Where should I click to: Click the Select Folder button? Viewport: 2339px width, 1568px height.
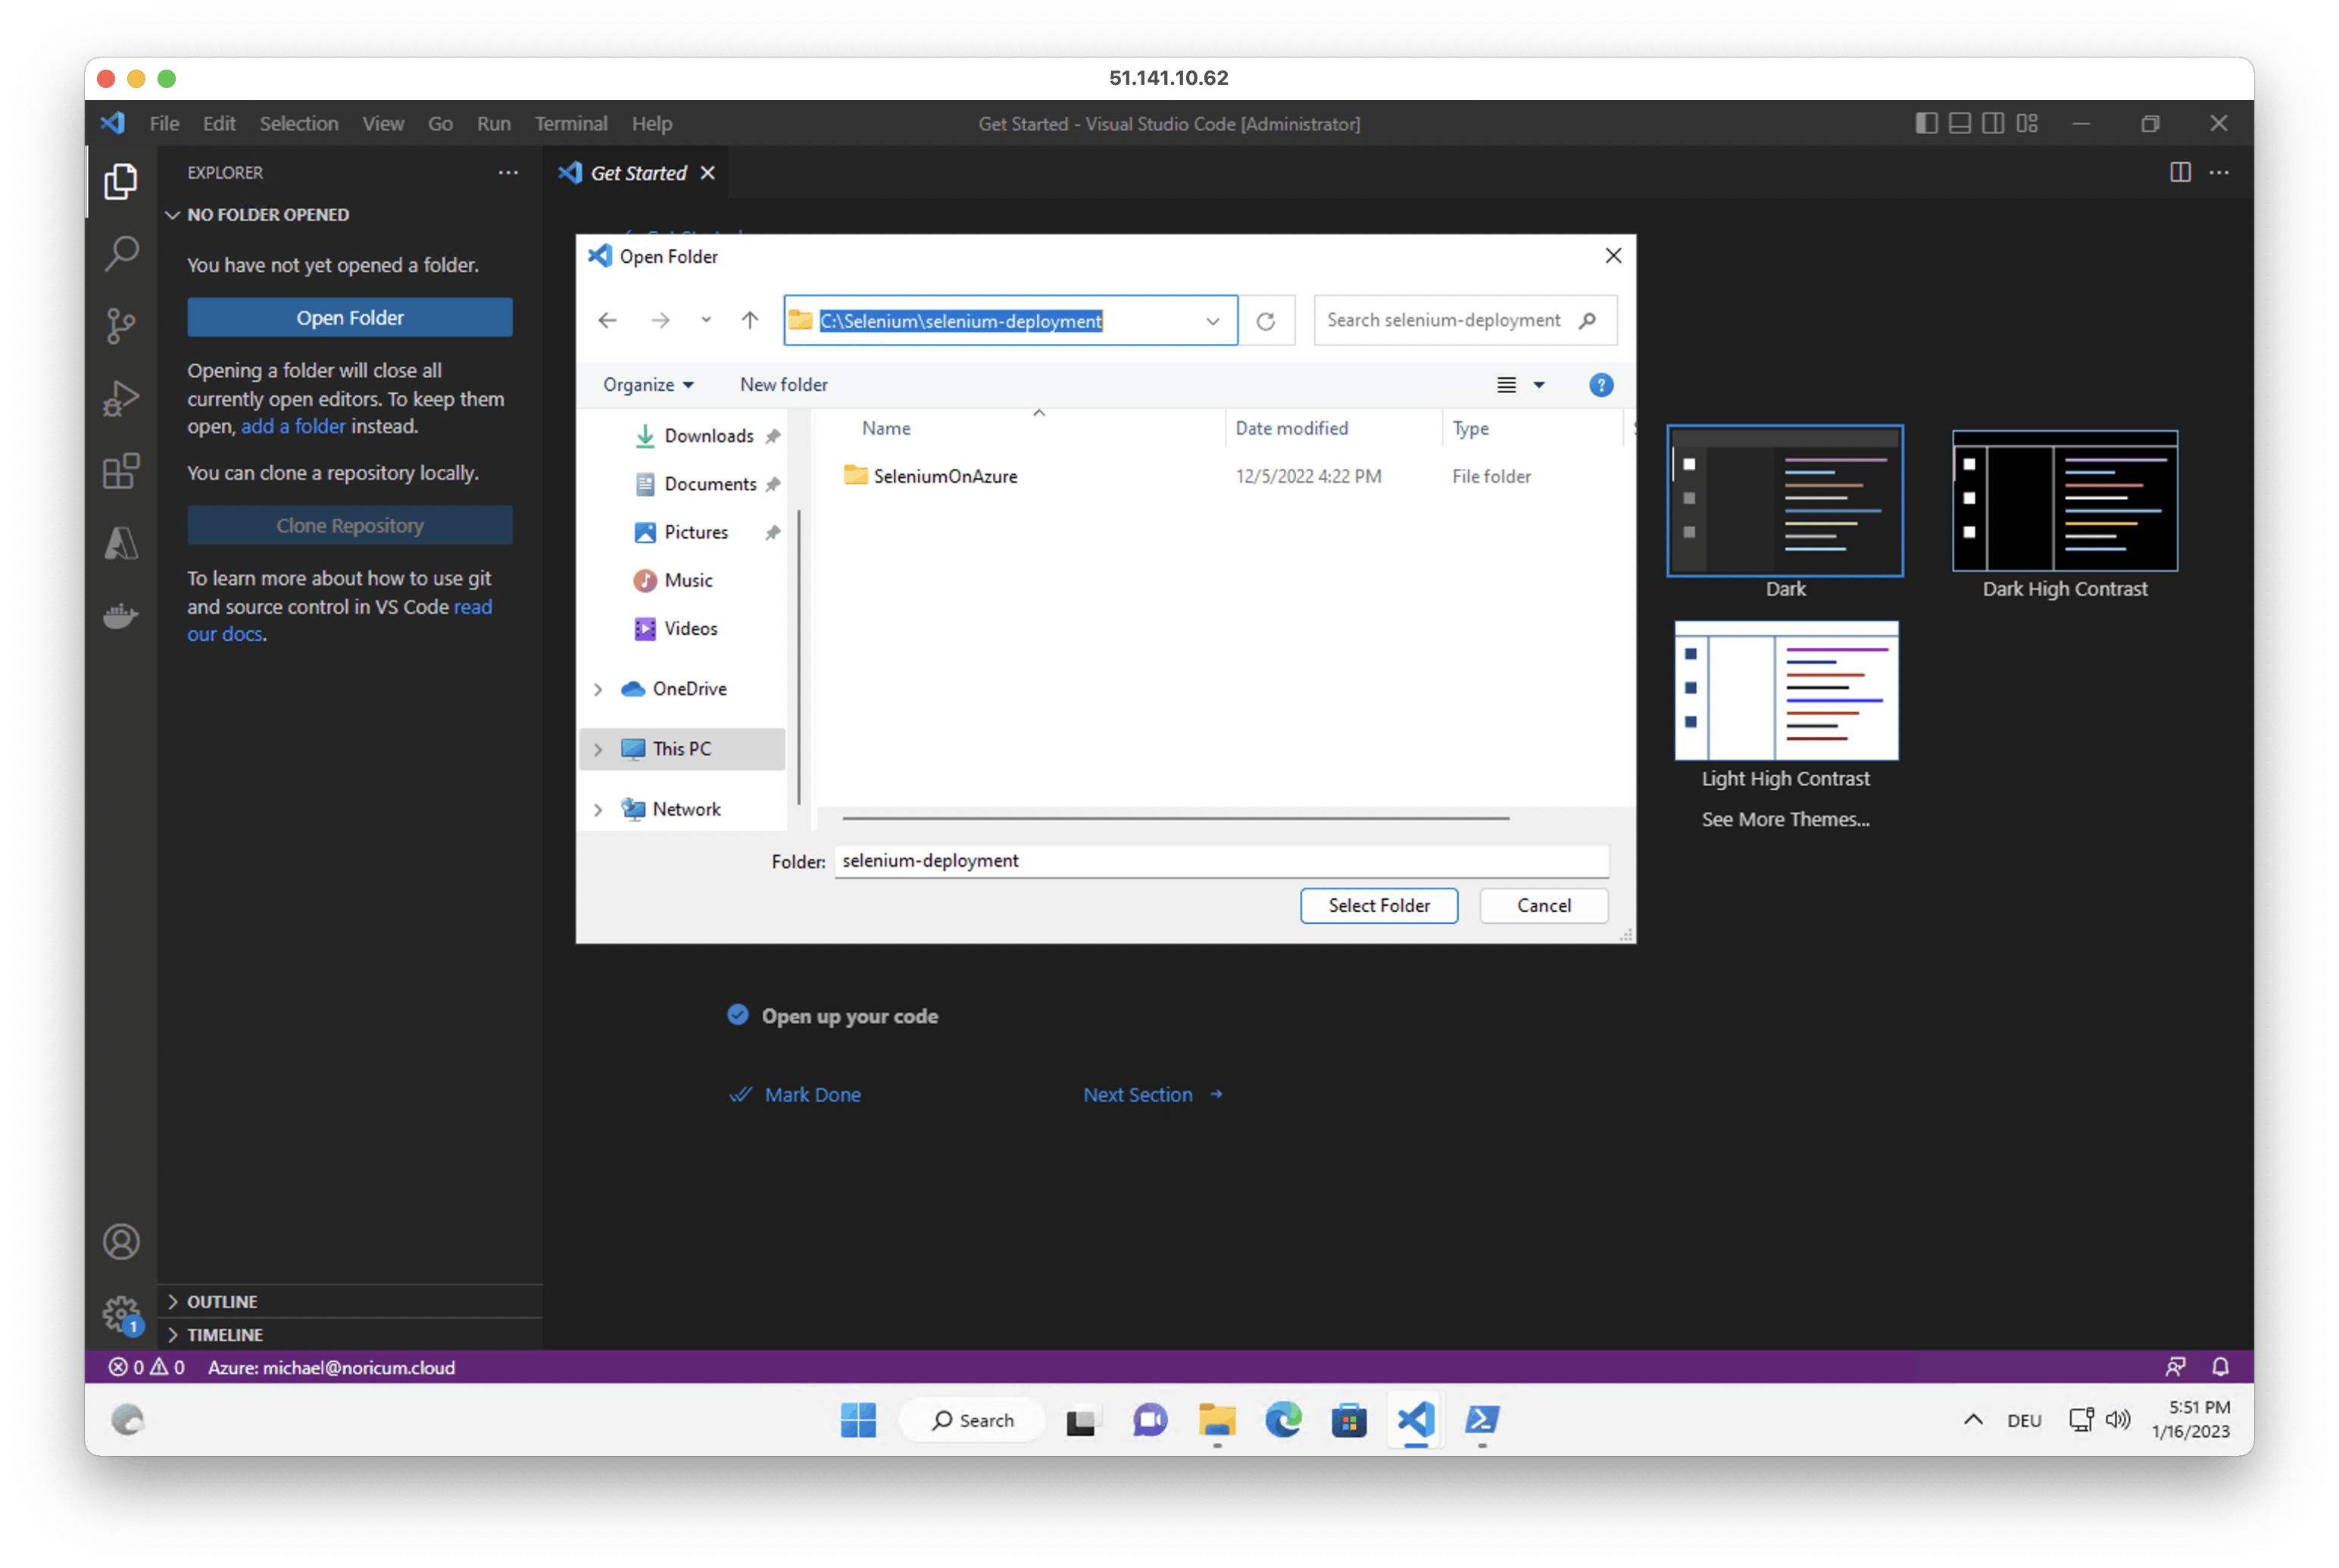pyautogui.click(x=1378, y=905)
